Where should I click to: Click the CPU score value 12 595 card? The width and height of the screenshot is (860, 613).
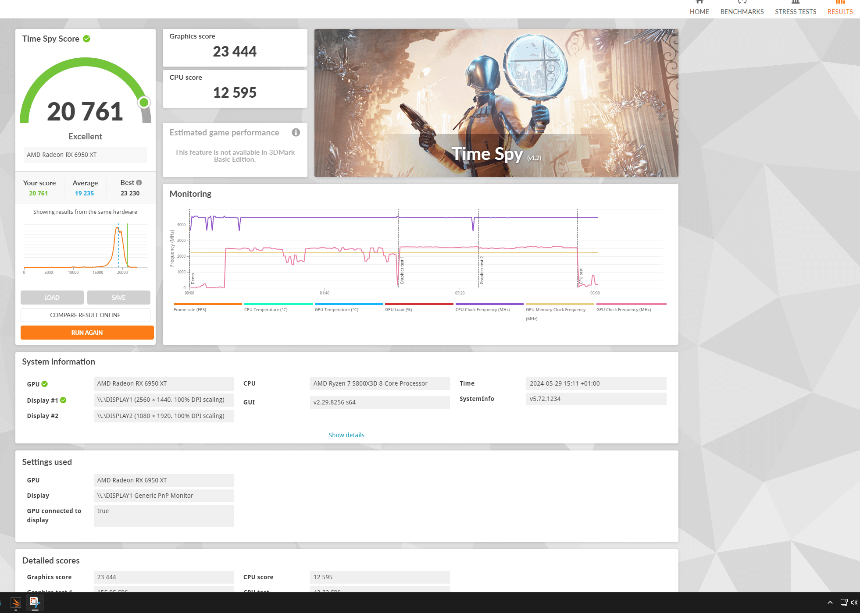click(x=235, y=89)
